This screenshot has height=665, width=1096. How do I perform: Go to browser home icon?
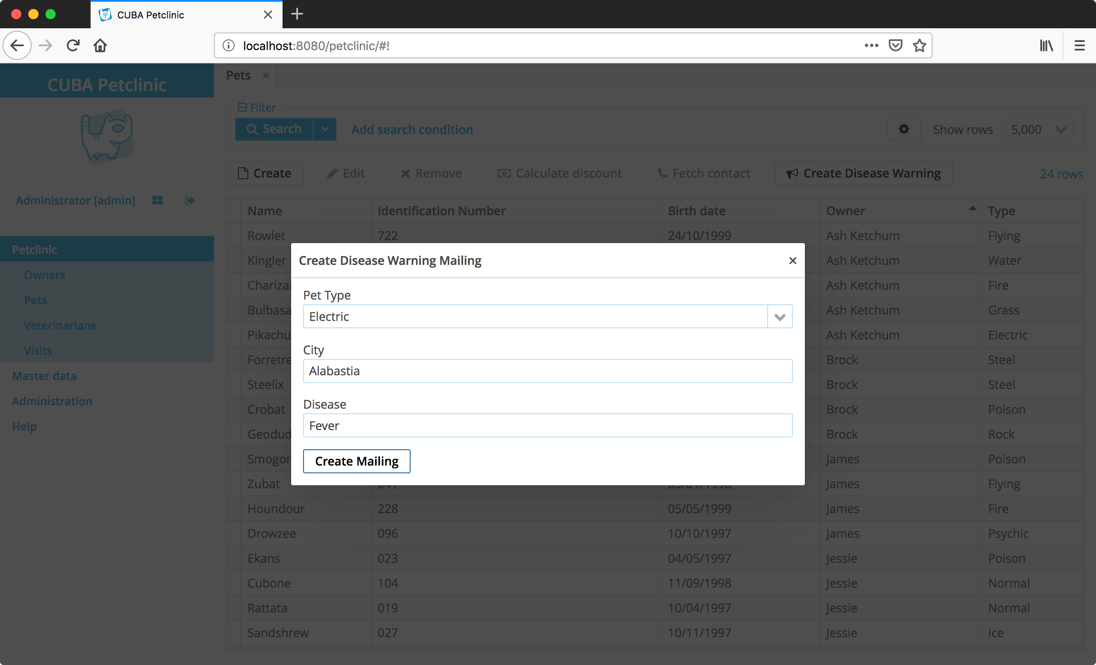(x=100, y=45)
